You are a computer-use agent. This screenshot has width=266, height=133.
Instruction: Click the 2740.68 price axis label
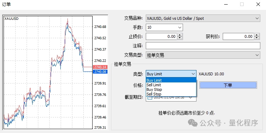pyautogui.click(x=100, y=27)
